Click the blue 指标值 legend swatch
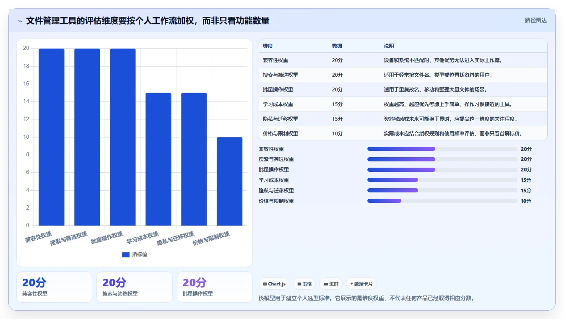Image resolution: width=564 pixels, height=319 pixels. point(125,254)
